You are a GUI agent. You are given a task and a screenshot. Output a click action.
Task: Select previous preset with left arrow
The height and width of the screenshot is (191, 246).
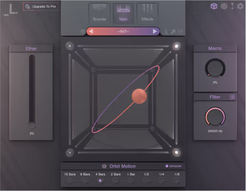[91, 31]
